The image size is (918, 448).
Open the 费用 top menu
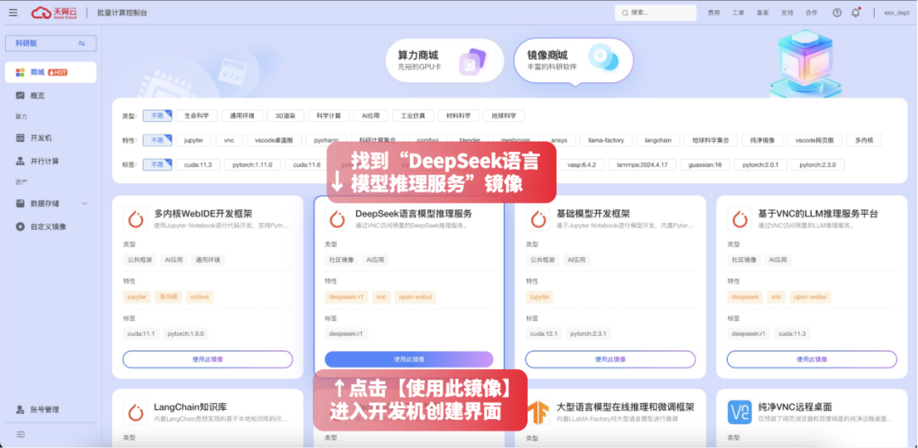click(x=714, y=12)
